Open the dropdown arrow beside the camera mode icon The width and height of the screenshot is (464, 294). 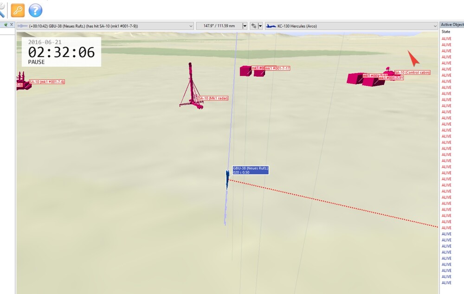(x=260, y=26)
